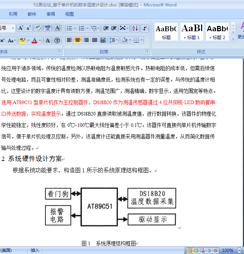Click the heading '2 系统硬件设计方案'
The image size is (244, 254).
[x=32, y=159]
